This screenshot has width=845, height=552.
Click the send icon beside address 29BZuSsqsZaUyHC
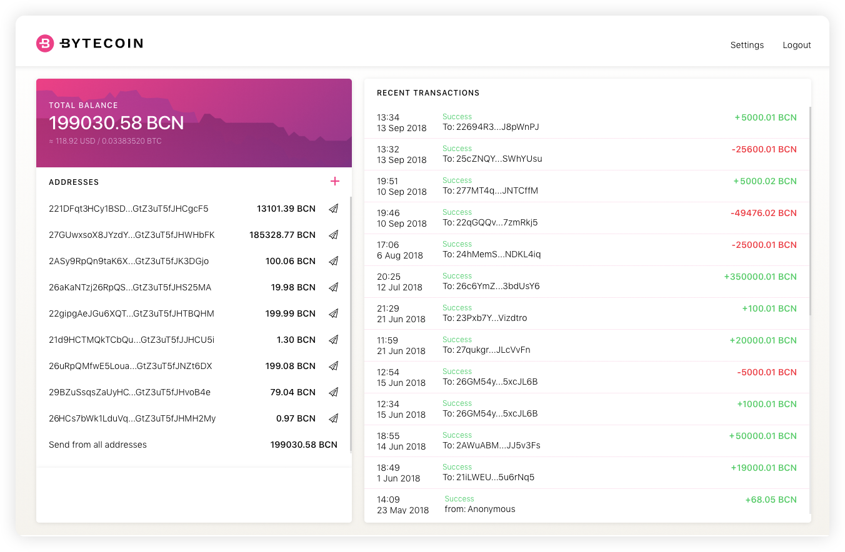[333, 392]
